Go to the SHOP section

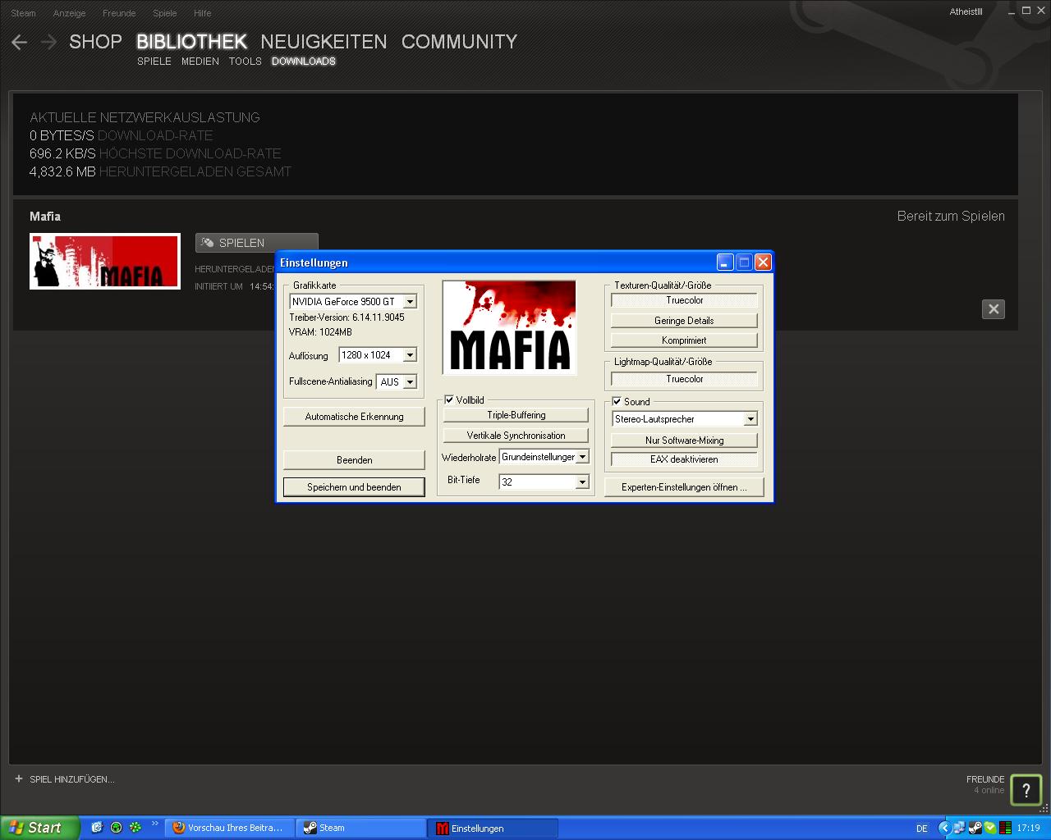[x=95, y=42]
